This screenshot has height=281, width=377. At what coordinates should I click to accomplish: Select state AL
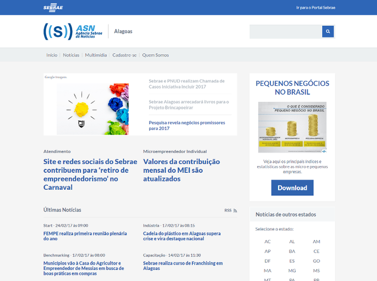pyautogui.click(x=292, y=242)
